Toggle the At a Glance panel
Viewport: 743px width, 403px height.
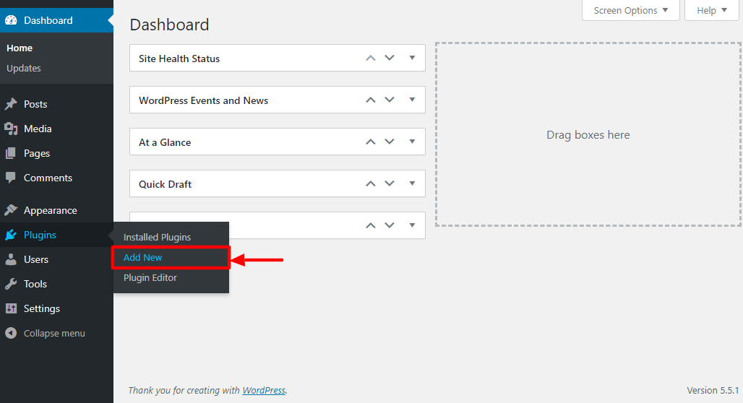point(412,142)
